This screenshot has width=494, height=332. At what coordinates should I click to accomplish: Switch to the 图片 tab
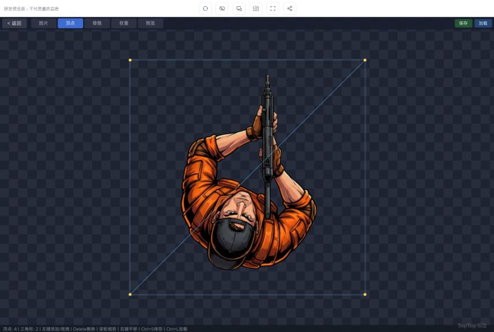coord(43,23)
